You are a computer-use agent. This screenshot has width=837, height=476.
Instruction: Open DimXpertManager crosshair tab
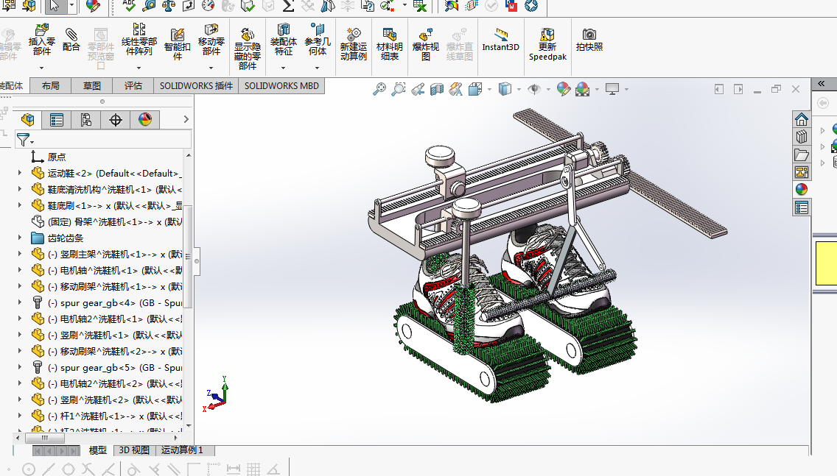tap(115, 119)
